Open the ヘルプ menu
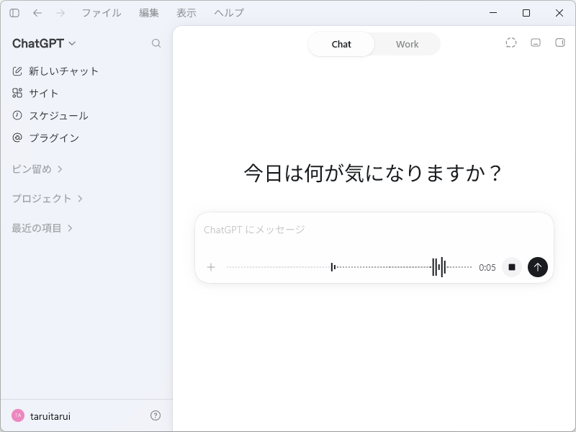The height and width of the screenshot is (432, 576). (x=229, y=13)
